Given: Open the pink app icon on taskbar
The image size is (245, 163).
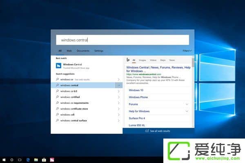Looking at the screenshot, I should click(52, 160).
